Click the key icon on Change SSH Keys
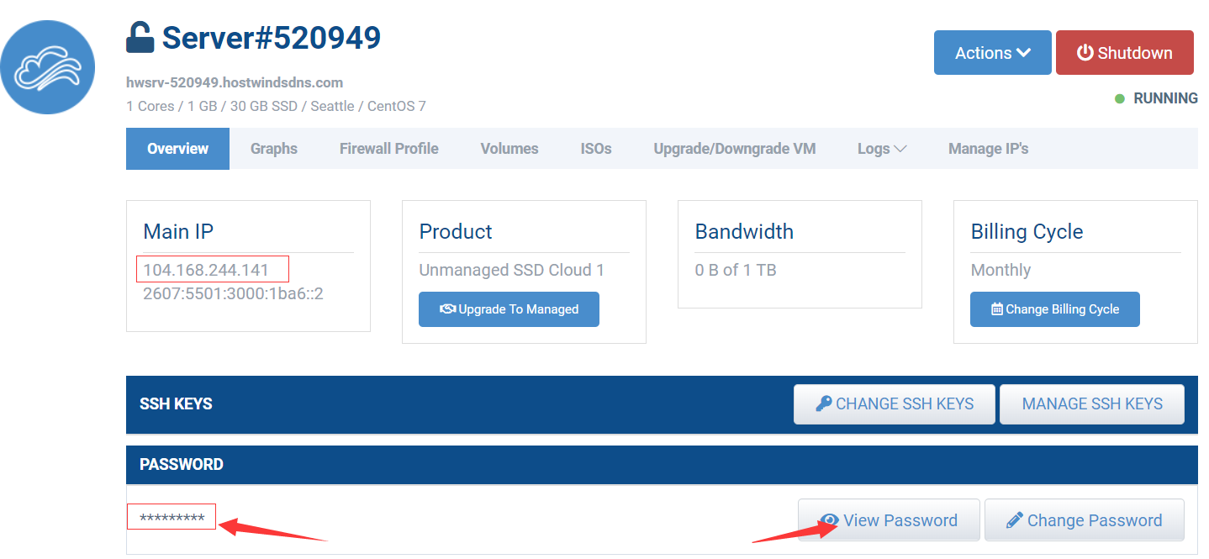 click(x=824, y=404)
